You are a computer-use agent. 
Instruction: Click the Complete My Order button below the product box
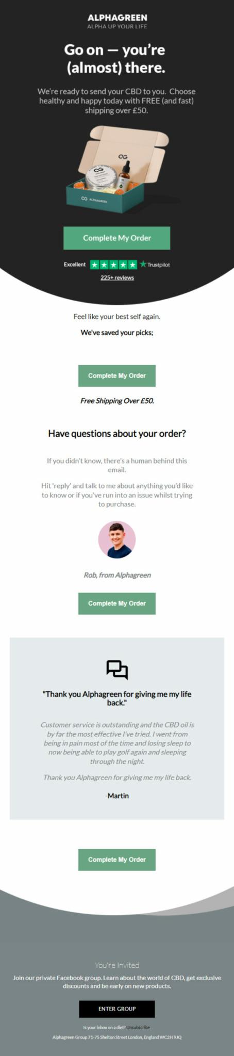[x=117, y=238]
